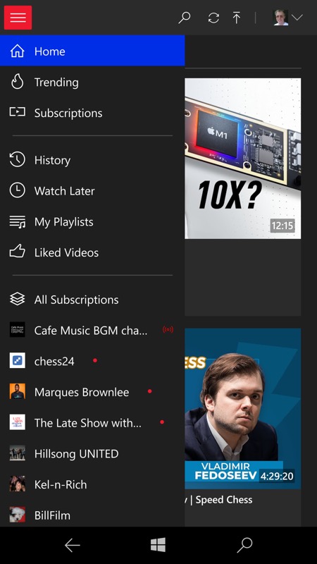Click Cafe Music BGM channel avatar

pos(17,329)
